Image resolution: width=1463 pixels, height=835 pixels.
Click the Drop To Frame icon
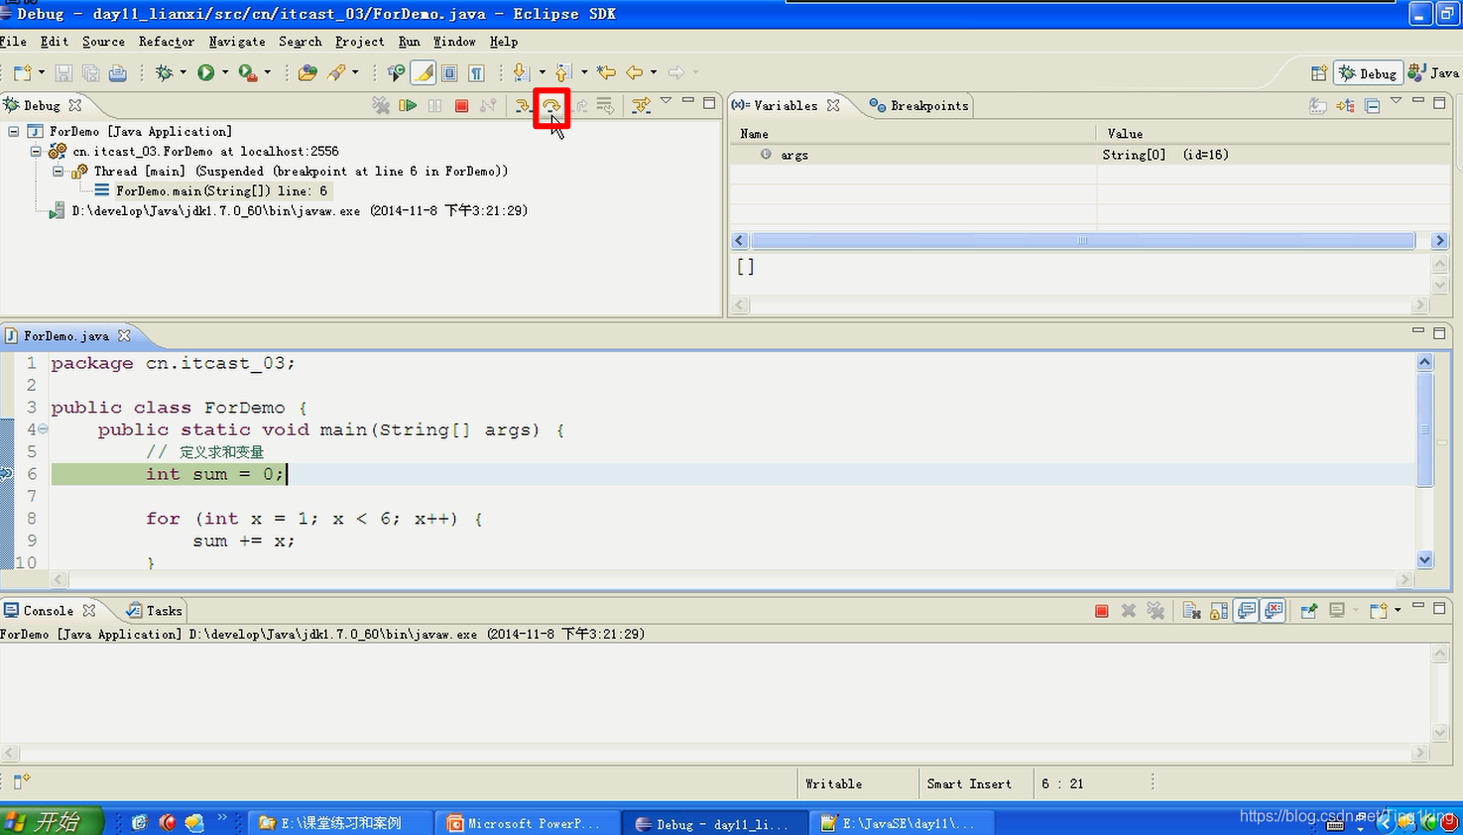[605, 105]
